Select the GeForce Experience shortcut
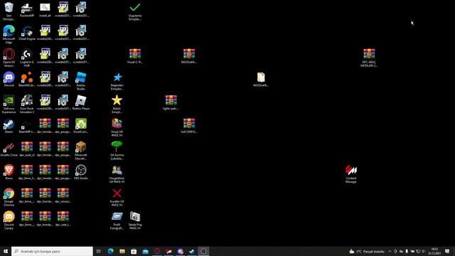455x256 pixels. tap(9, 104)
